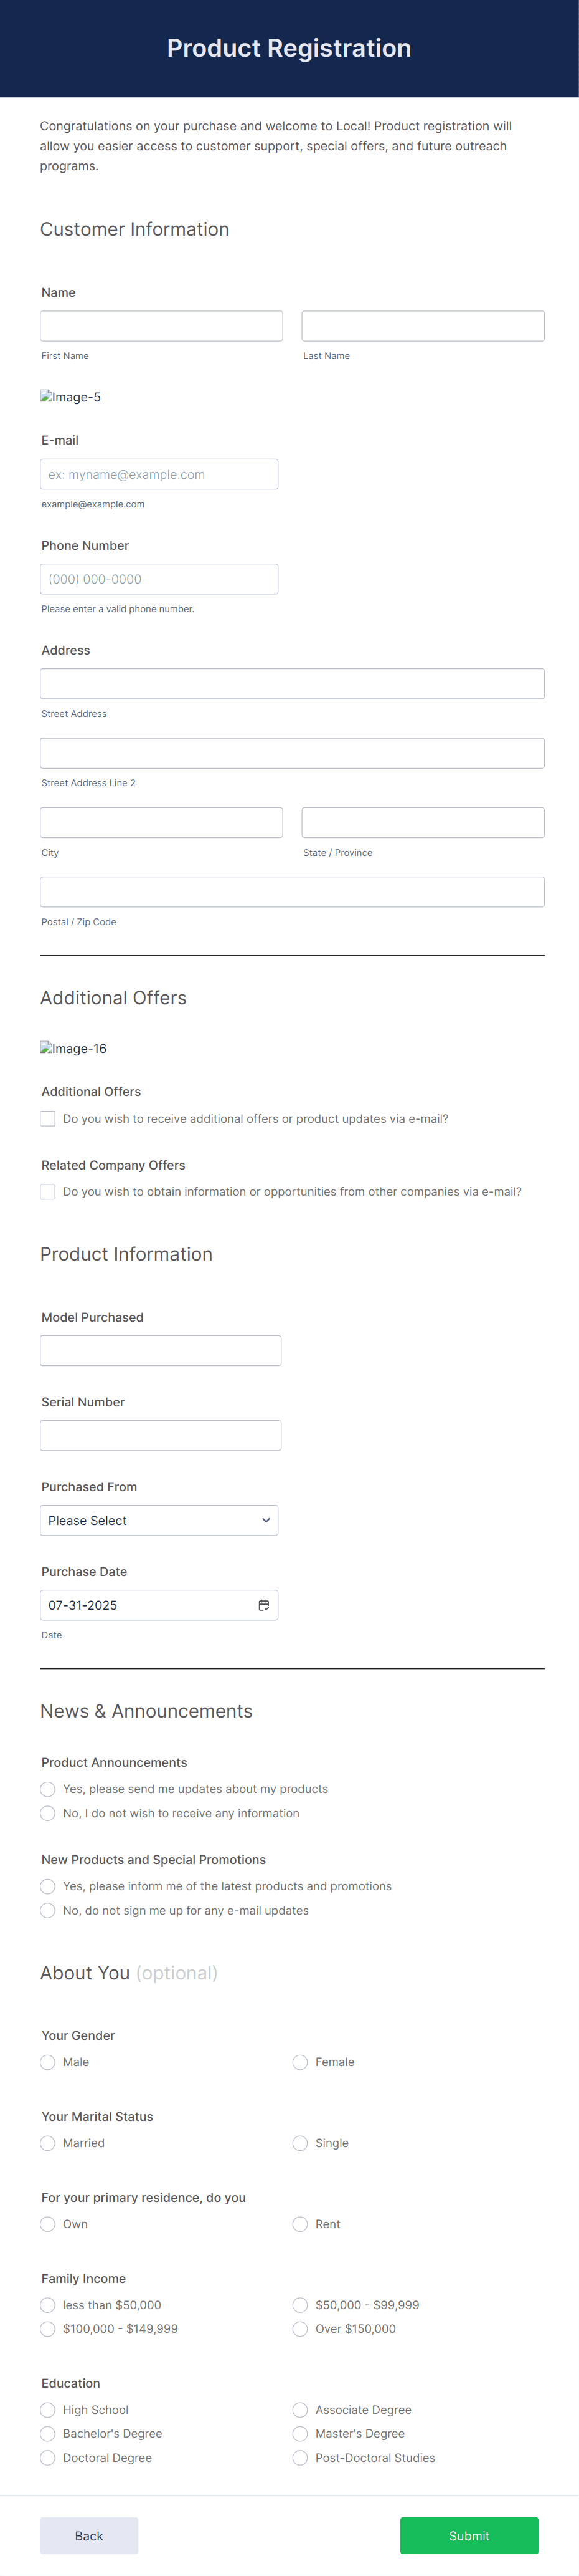Open the Purchased From dropdown
The width and height of the screenshot is (579, 2576).
click(159, 1520)
